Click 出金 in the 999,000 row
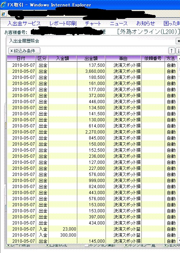Viewport: 180px width, 253px height. click(x=43, y=181)
